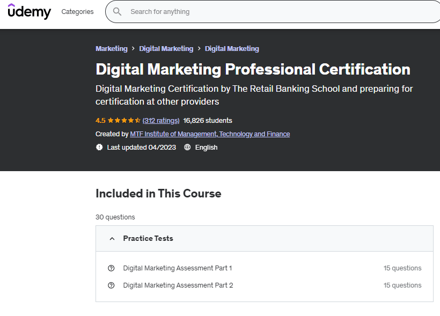Open Marketing breadcrumb link
The width and height of the screenshot is (440, 316).
click(112, 49)
